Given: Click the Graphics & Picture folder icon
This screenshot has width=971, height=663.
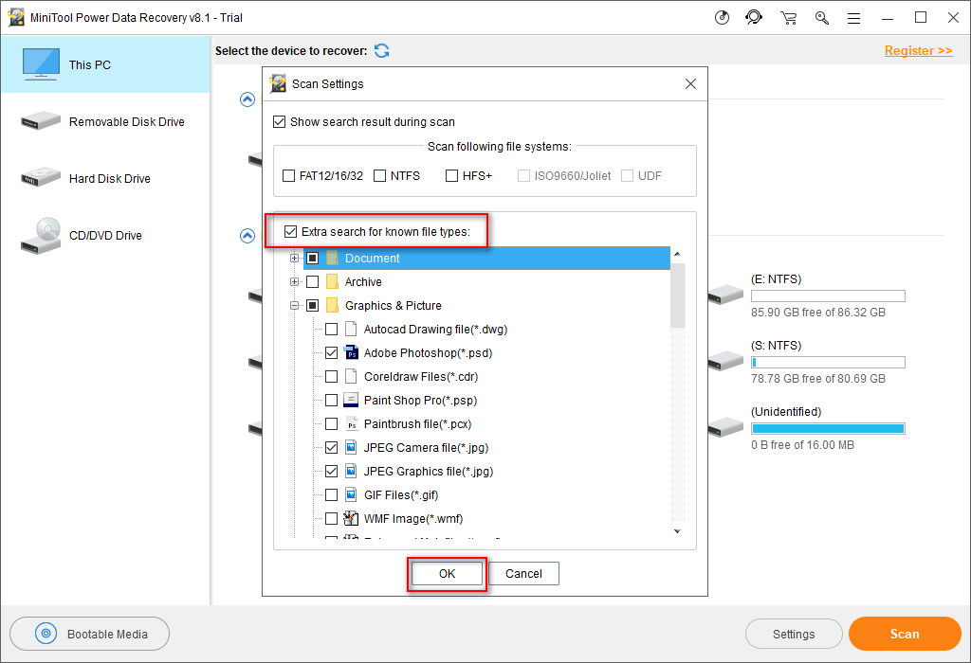Looking at the screenshot, I should pyautogui.click(x=332, y=306).
